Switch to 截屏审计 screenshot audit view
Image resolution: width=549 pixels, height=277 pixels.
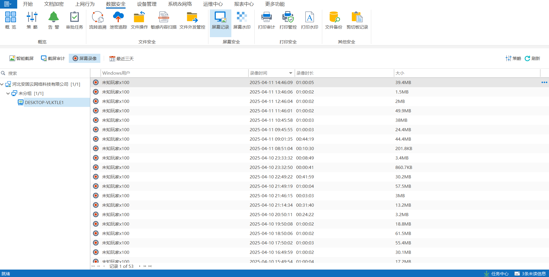[x=53, y=58]
